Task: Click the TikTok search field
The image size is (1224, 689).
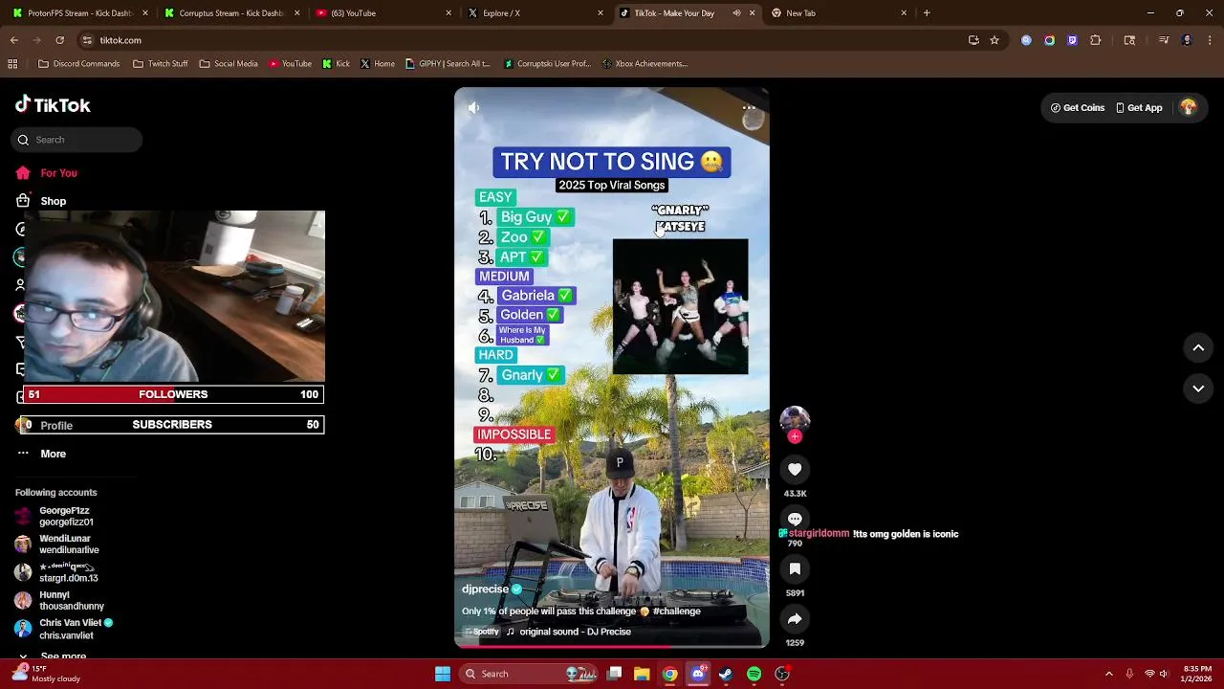Action: 76,140
